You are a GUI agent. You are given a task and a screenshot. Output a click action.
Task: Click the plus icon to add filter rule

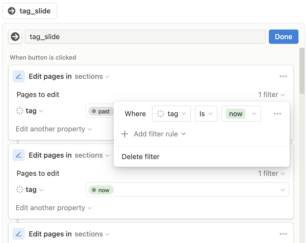pos(125,134)
